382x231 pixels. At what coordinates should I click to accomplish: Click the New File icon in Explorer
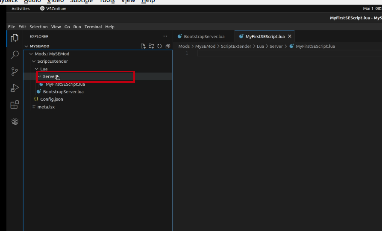(144, 46)
